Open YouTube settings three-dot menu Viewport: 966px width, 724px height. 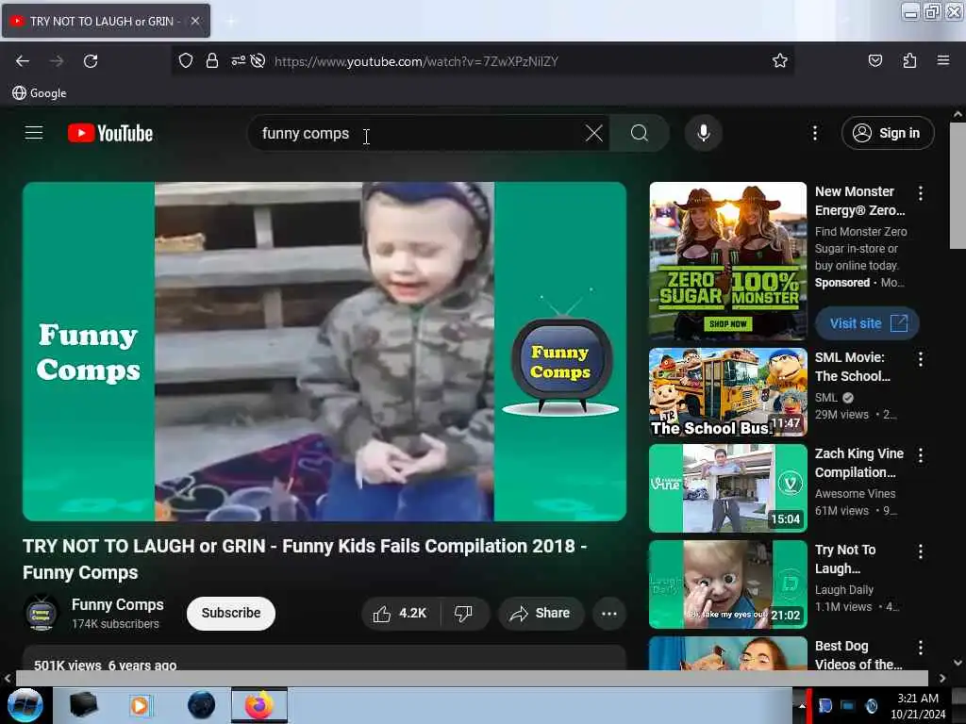point(814,133)
